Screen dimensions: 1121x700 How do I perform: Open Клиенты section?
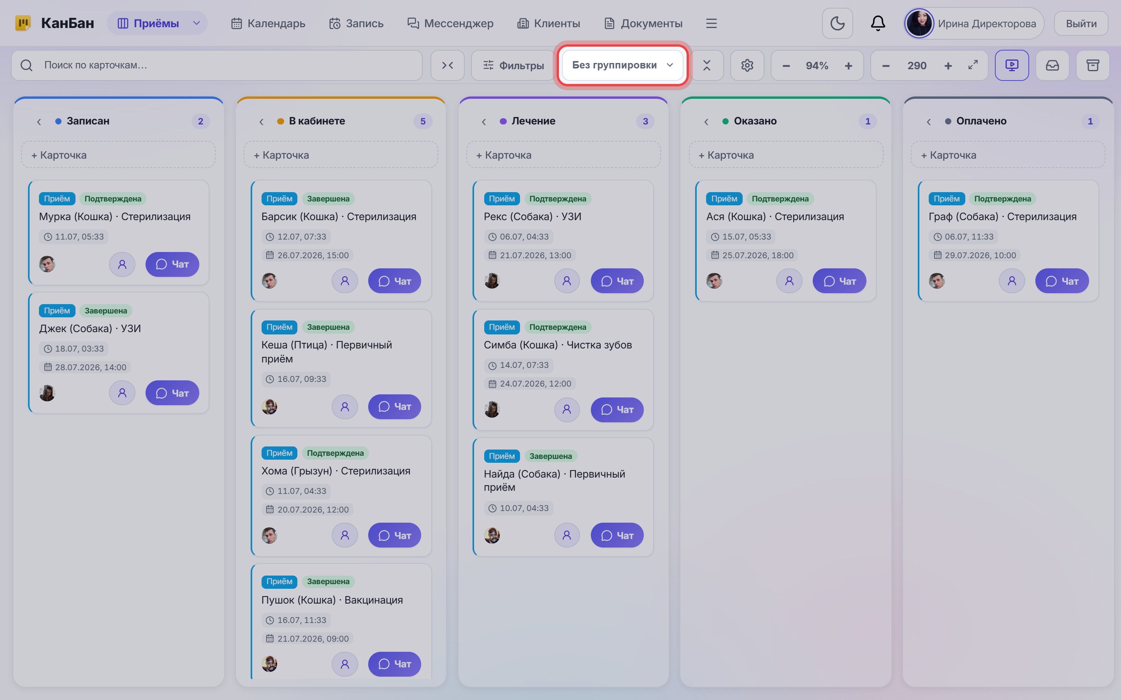548,23
